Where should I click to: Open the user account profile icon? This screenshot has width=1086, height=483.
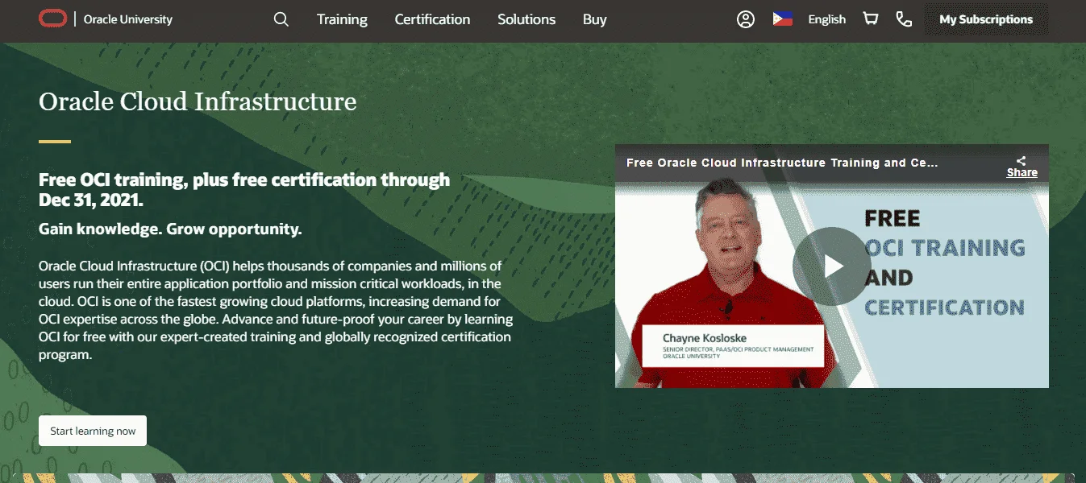point(746,19)
